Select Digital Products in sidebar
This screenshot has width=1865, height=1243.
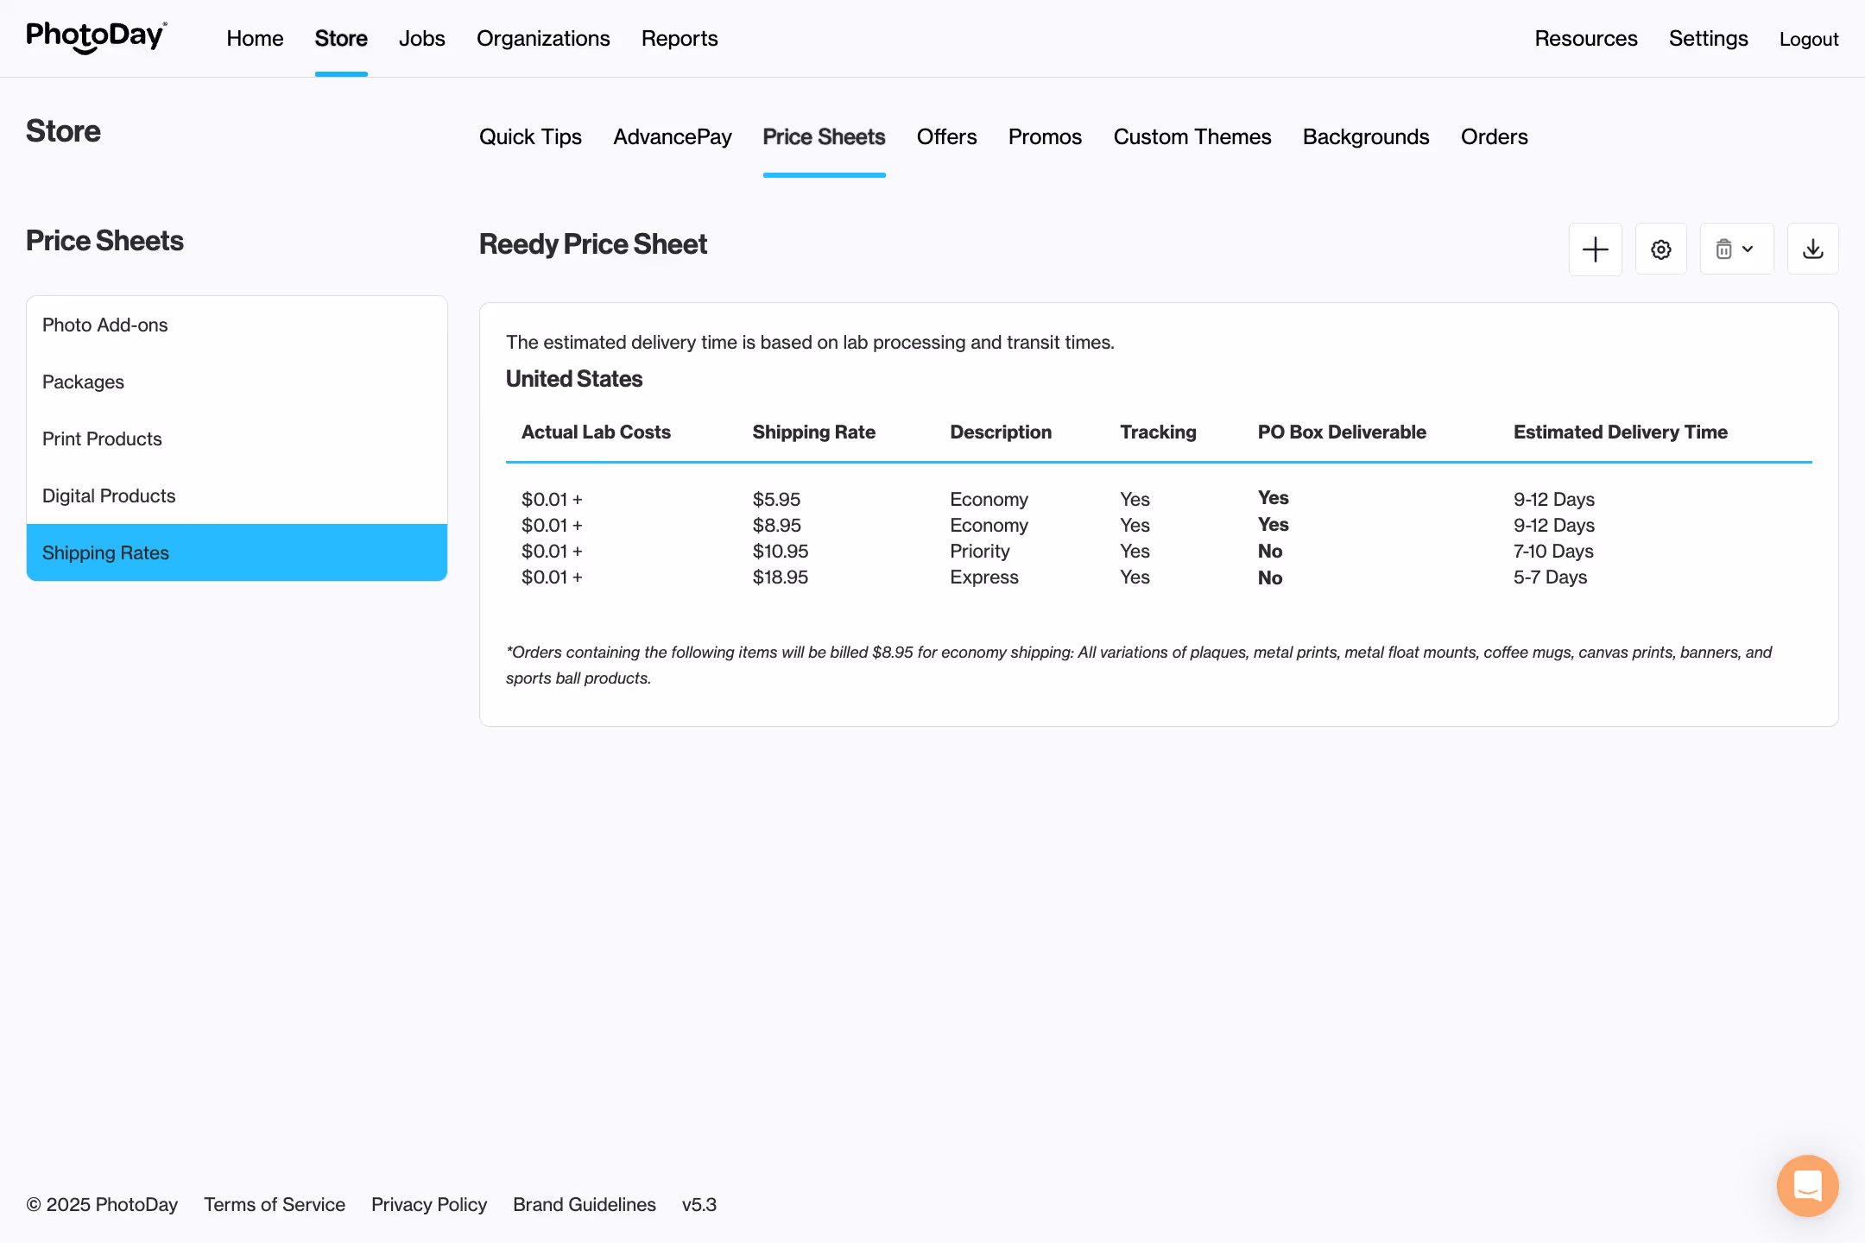pyautogui.click(x=237, y=495)
